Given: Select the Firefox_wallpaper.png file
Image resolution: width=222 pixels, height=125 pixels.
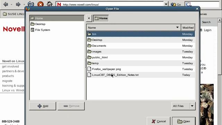Looking at the screenshot, I should [141, 69].
